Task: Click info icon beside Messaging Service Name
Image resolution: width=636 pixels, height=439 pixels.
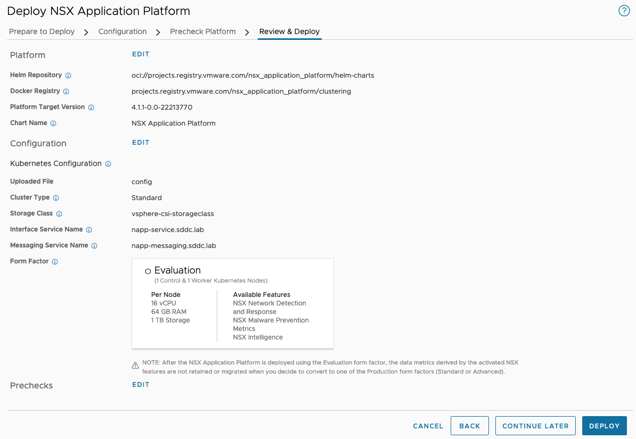Action: coord(94,246)
